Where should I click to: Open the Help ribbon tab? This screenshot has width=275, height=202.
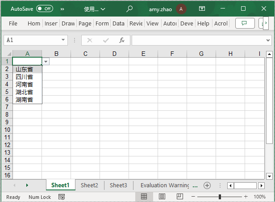[x=203, y=24]
